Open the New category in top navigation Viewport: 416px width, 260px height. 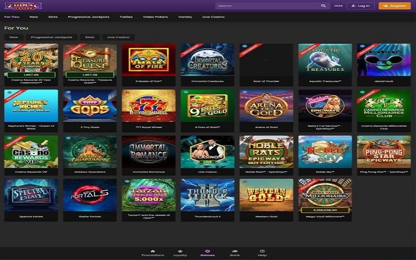tap(34, 17)
